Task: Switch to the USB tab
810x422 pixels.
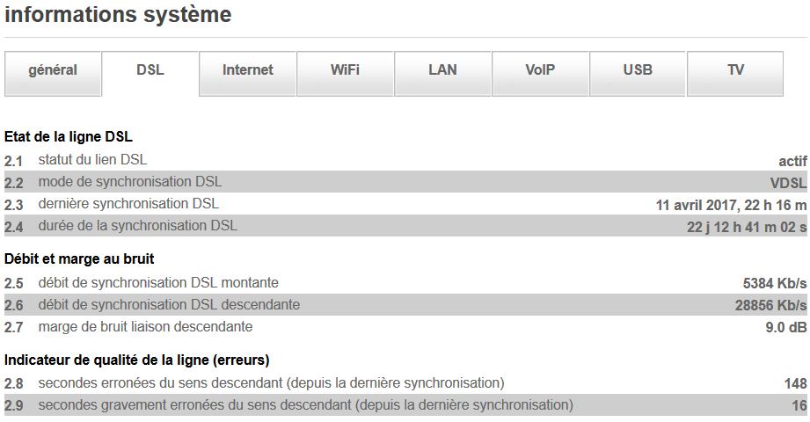Action: click(638, 70)
